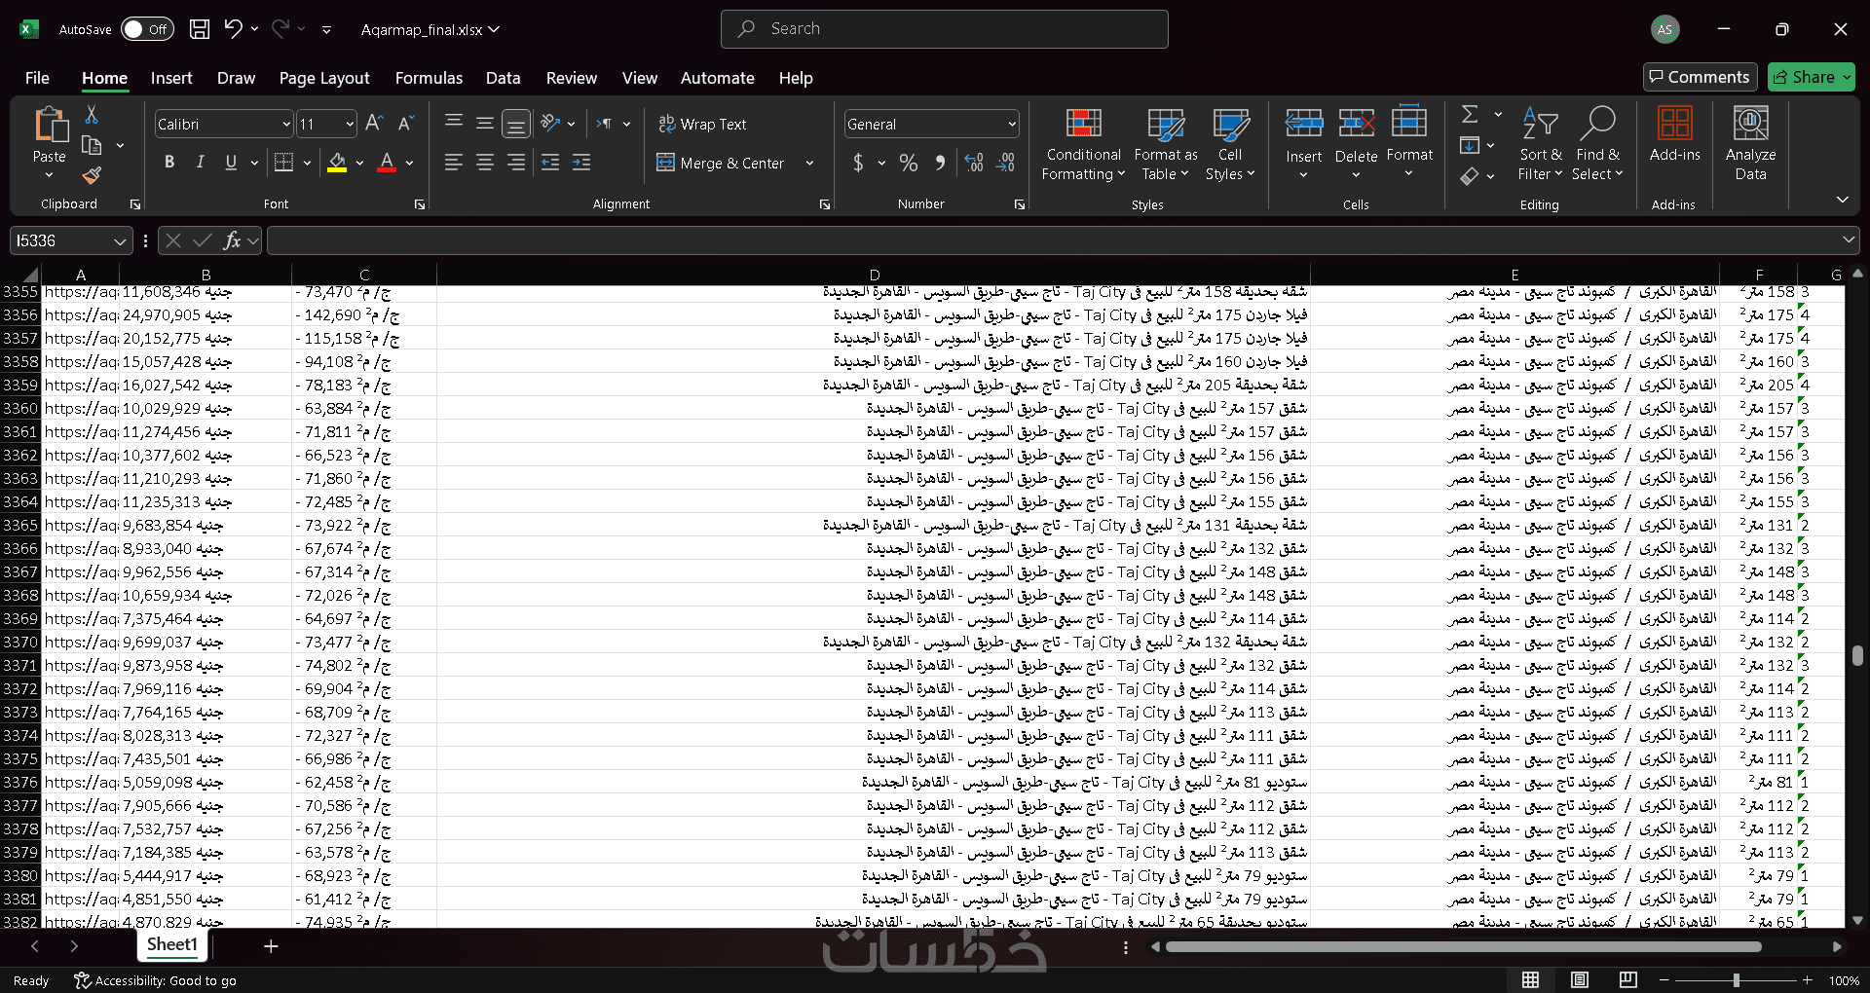Click the Orientation text angle icon
This screenshot has width=1870, height=993.
click(x=550, y=124)
